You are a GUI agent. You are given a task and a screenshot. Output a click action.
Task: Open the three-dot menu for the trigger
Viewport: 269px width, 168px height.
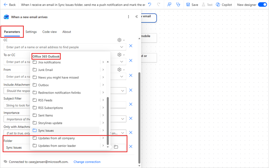(129, 17)
